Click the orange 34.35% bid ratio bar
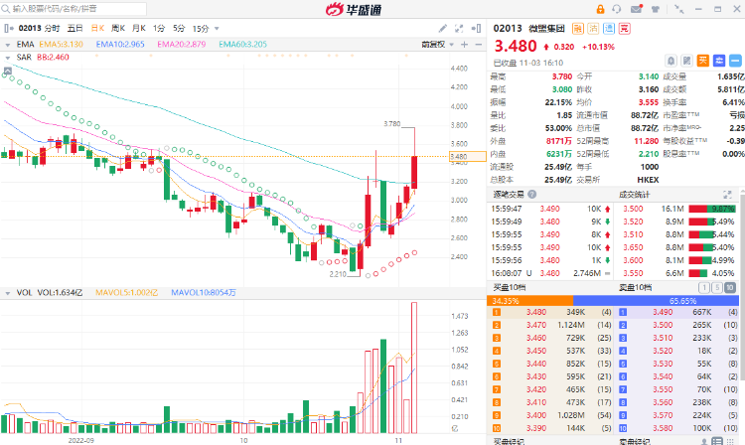Image resolution: width=745 pixels, height=445 pixels. (529, 301)
